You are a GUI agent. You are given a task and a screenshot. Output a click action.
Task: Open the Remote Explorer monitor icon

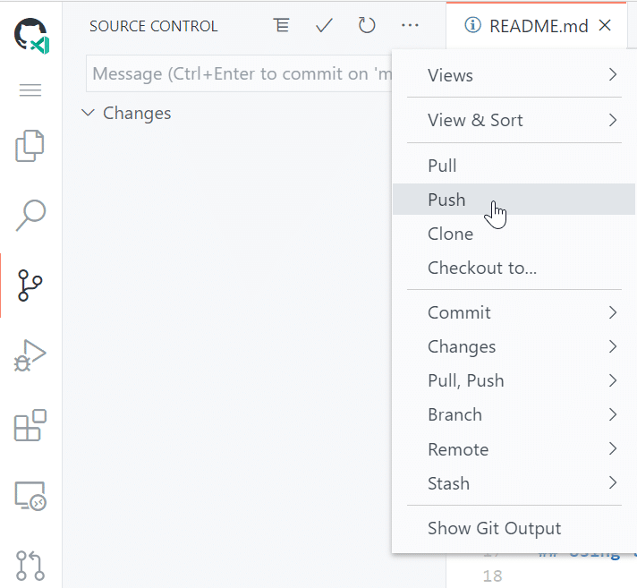pyautogui.click(x=30, y=496)
